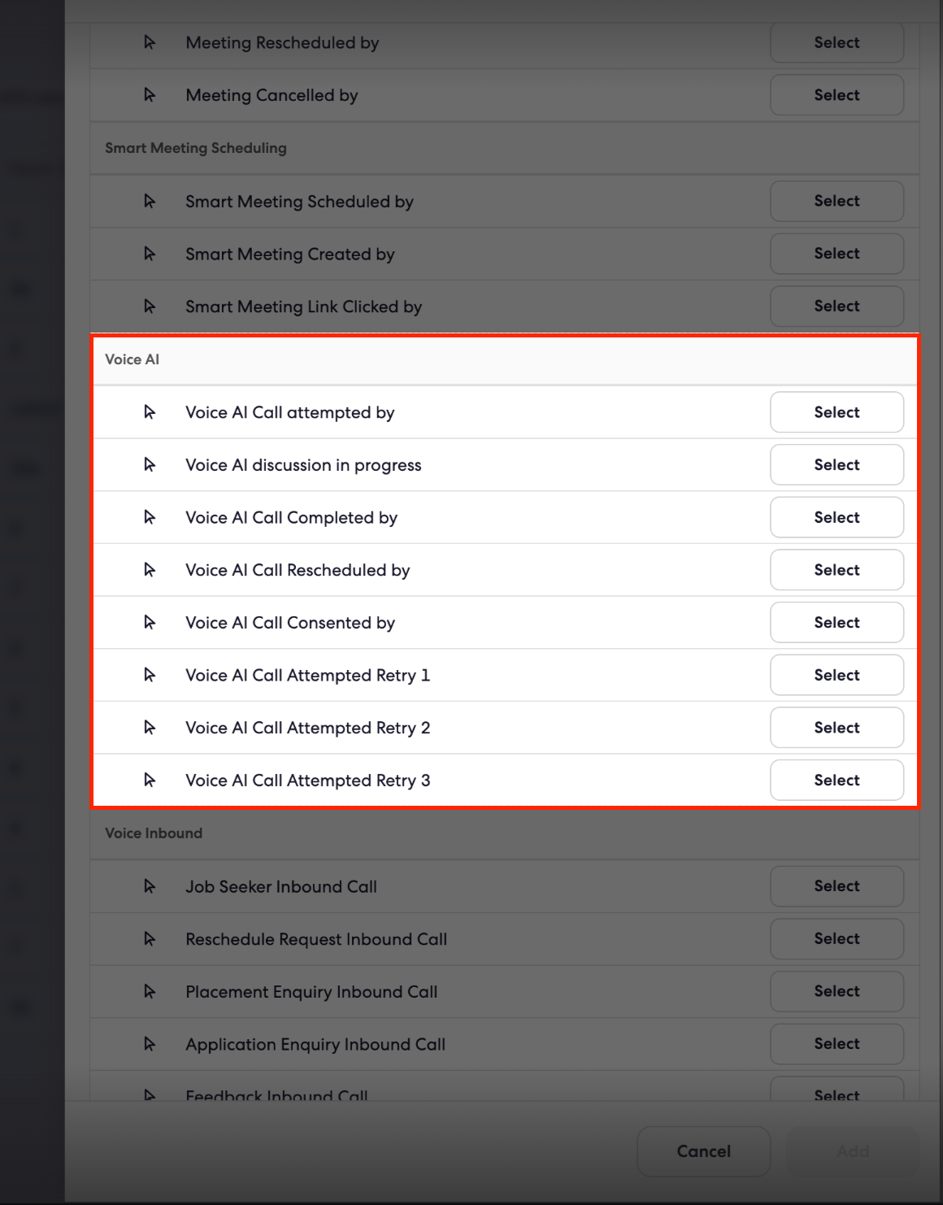Viewport: 943px width, 1205px height.
Task: Click the Smart Meeting Link Clicked by label
Action: coord(303,307)
